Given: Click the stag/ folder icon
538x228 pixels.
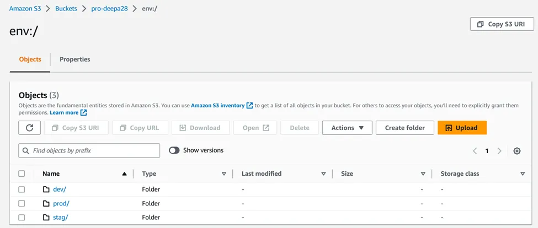Looking at the screenshot, I should tap(46, 218).
